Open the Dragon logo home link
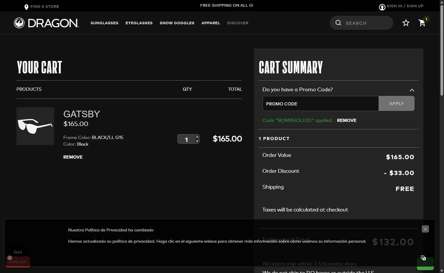 46,23
